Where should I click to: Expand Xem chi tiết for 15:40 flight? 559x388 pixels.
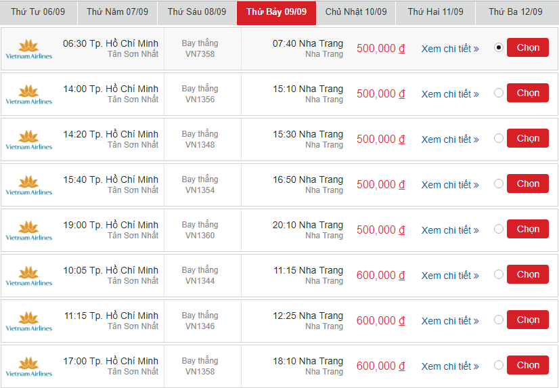click(450, 185)
